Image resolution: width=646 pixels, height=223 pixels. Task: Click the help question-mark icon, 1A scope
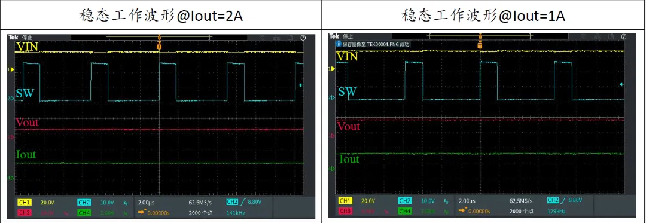[623, 36]
